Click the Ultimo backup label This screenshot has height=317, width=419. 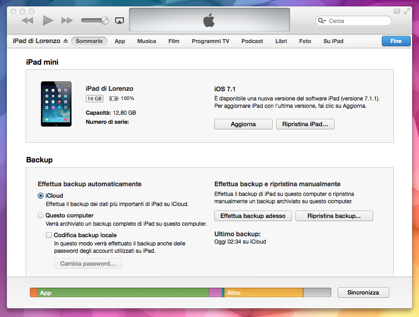237,234
